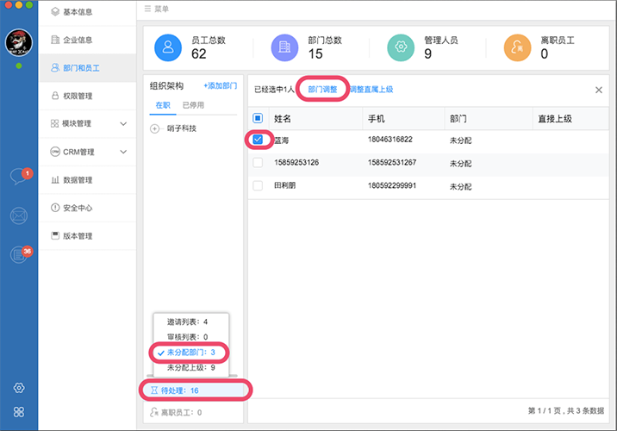617x431 pixels.
Task: Click the +添加部门 button
Action: pyautogui.click(x=220, y=86)
